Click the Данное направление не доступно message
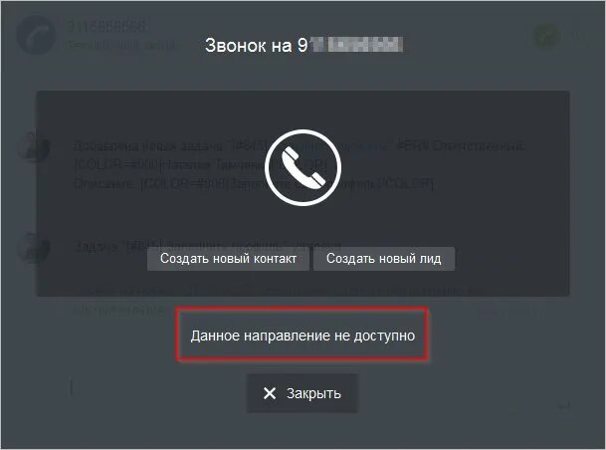606x450 pixels. coord(303,336)
